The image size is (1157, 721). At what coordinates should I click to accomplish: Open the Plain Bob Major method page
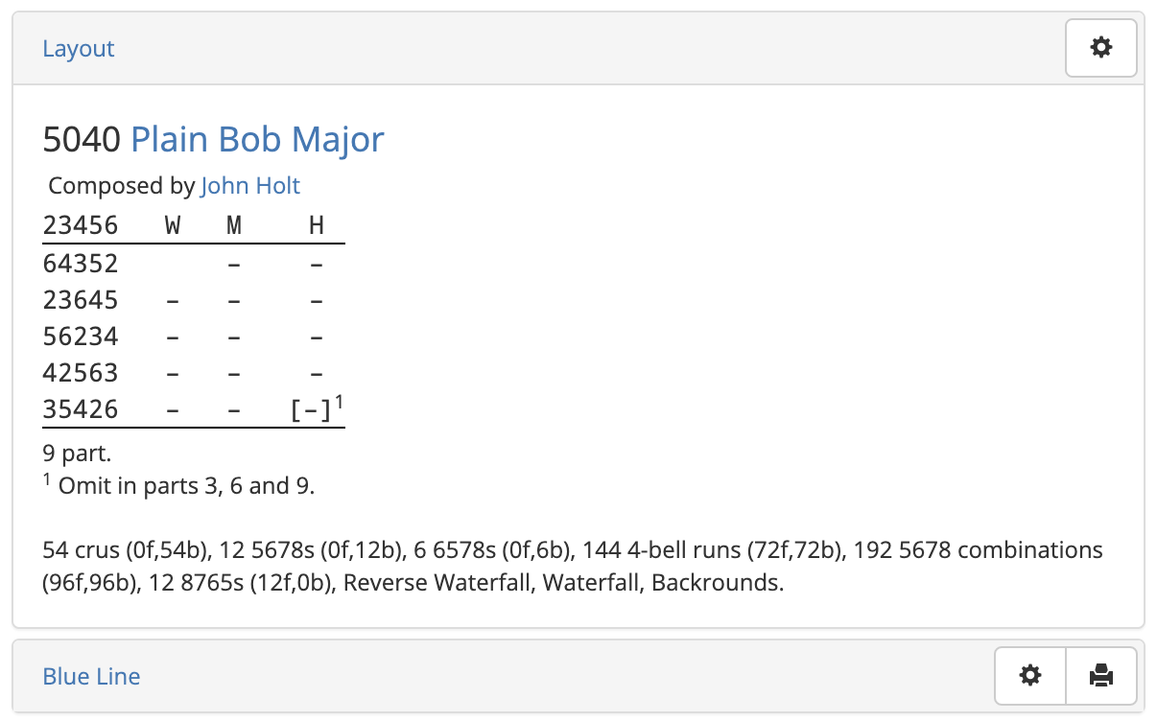257,139
